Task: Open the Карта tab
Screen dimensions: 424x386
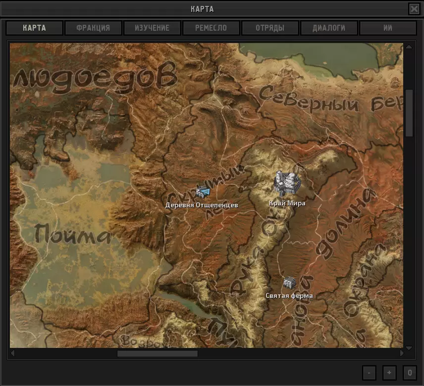Action: tap(34, 28)
